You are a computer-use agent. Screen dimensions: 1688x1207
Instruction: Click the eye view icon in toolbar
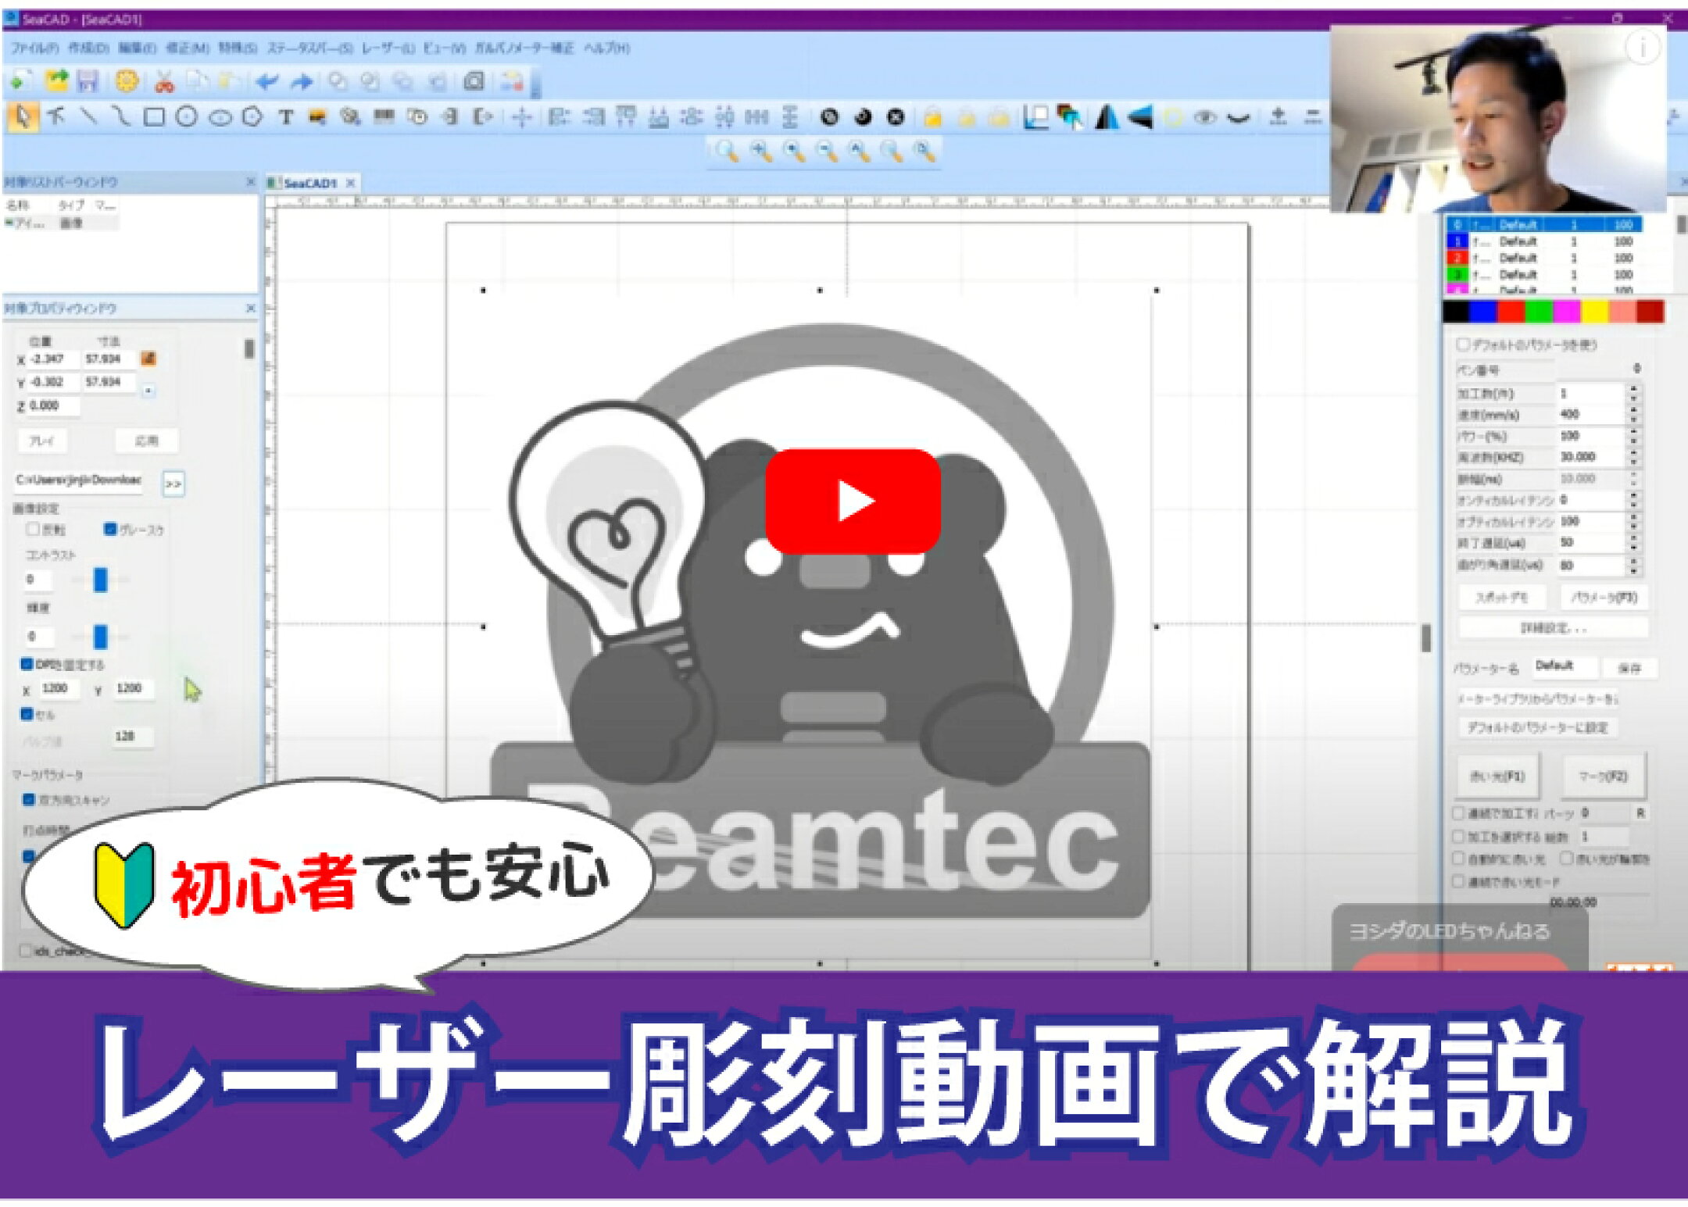click(1205, 118)
